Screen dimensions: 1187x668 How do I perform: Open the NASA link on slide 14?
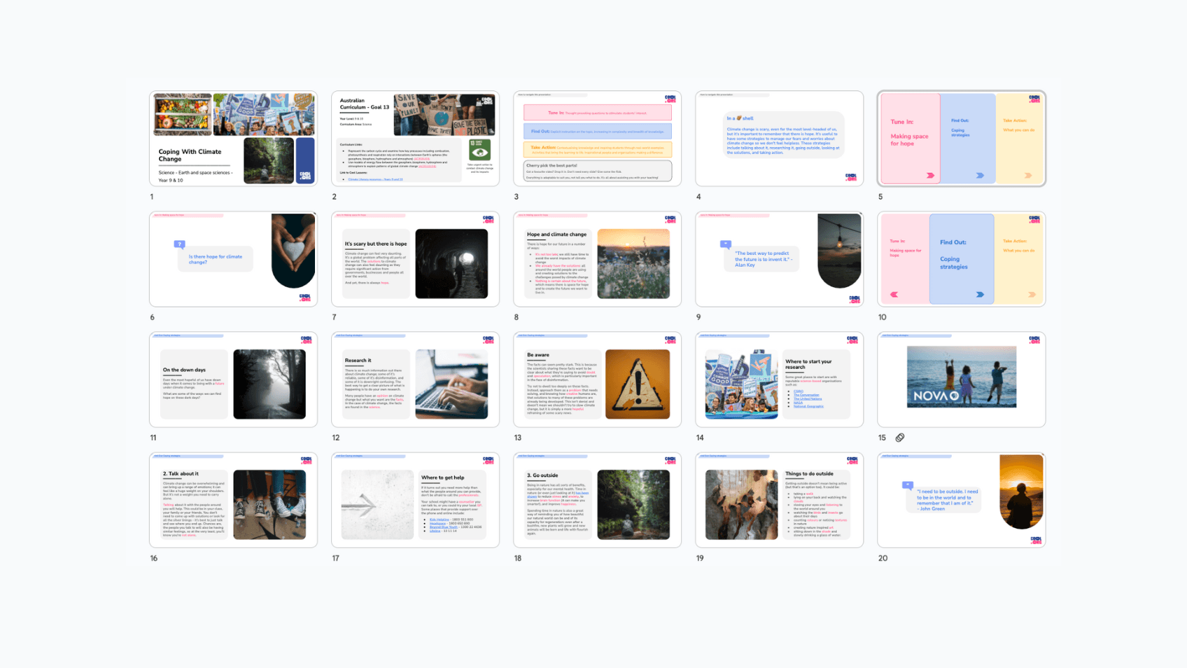point(799,403)
